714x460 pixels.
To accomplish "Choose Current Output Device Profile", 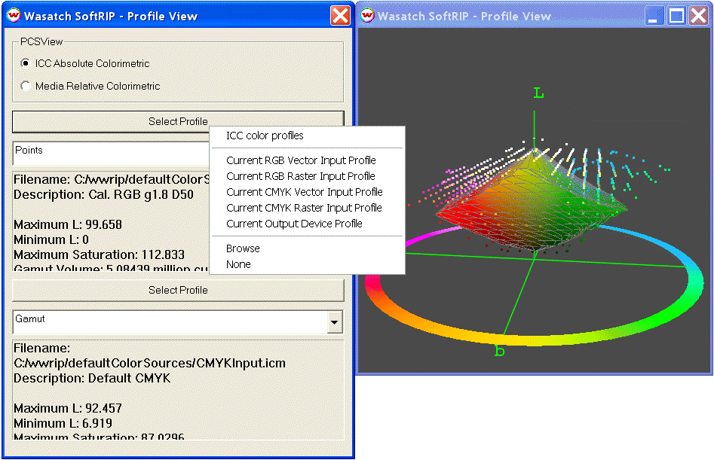I will (x=294, y=224).
